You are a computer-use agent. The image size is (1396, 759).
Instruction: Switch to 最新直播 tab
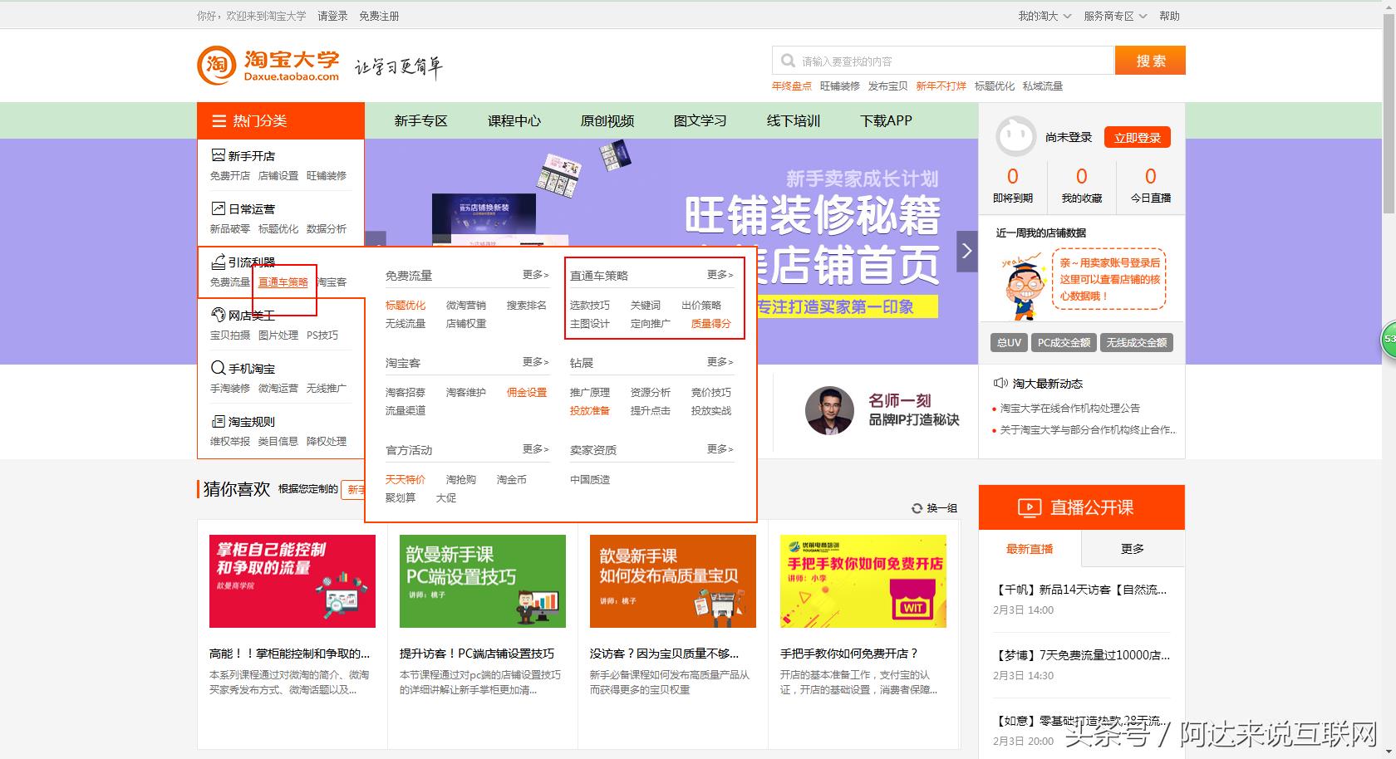pyautogui.click(x=1030, y=549)
